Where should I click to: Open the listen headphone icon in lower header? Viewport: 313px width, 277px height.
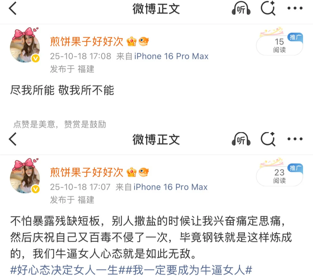[241, 139]
